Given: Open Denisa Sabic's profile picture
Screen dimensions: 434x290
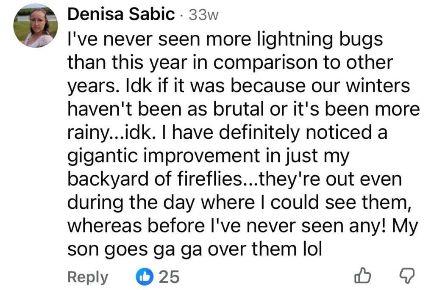Looking at the screenshot, I should (36, 27).
